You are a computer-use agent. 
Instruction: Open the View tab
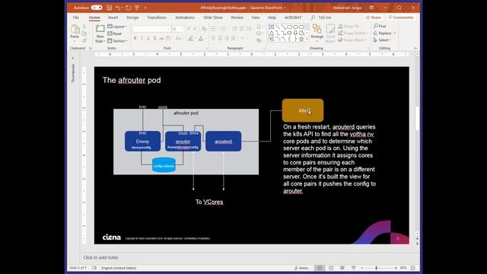pos(256,18)
